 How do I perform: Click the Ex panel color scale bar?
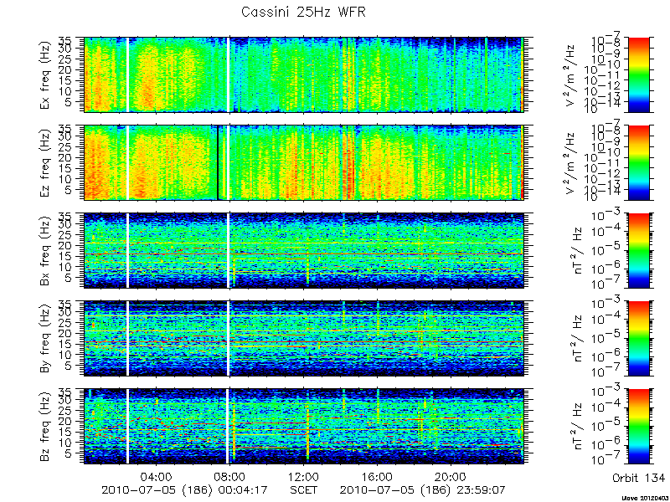click(639, 74)
